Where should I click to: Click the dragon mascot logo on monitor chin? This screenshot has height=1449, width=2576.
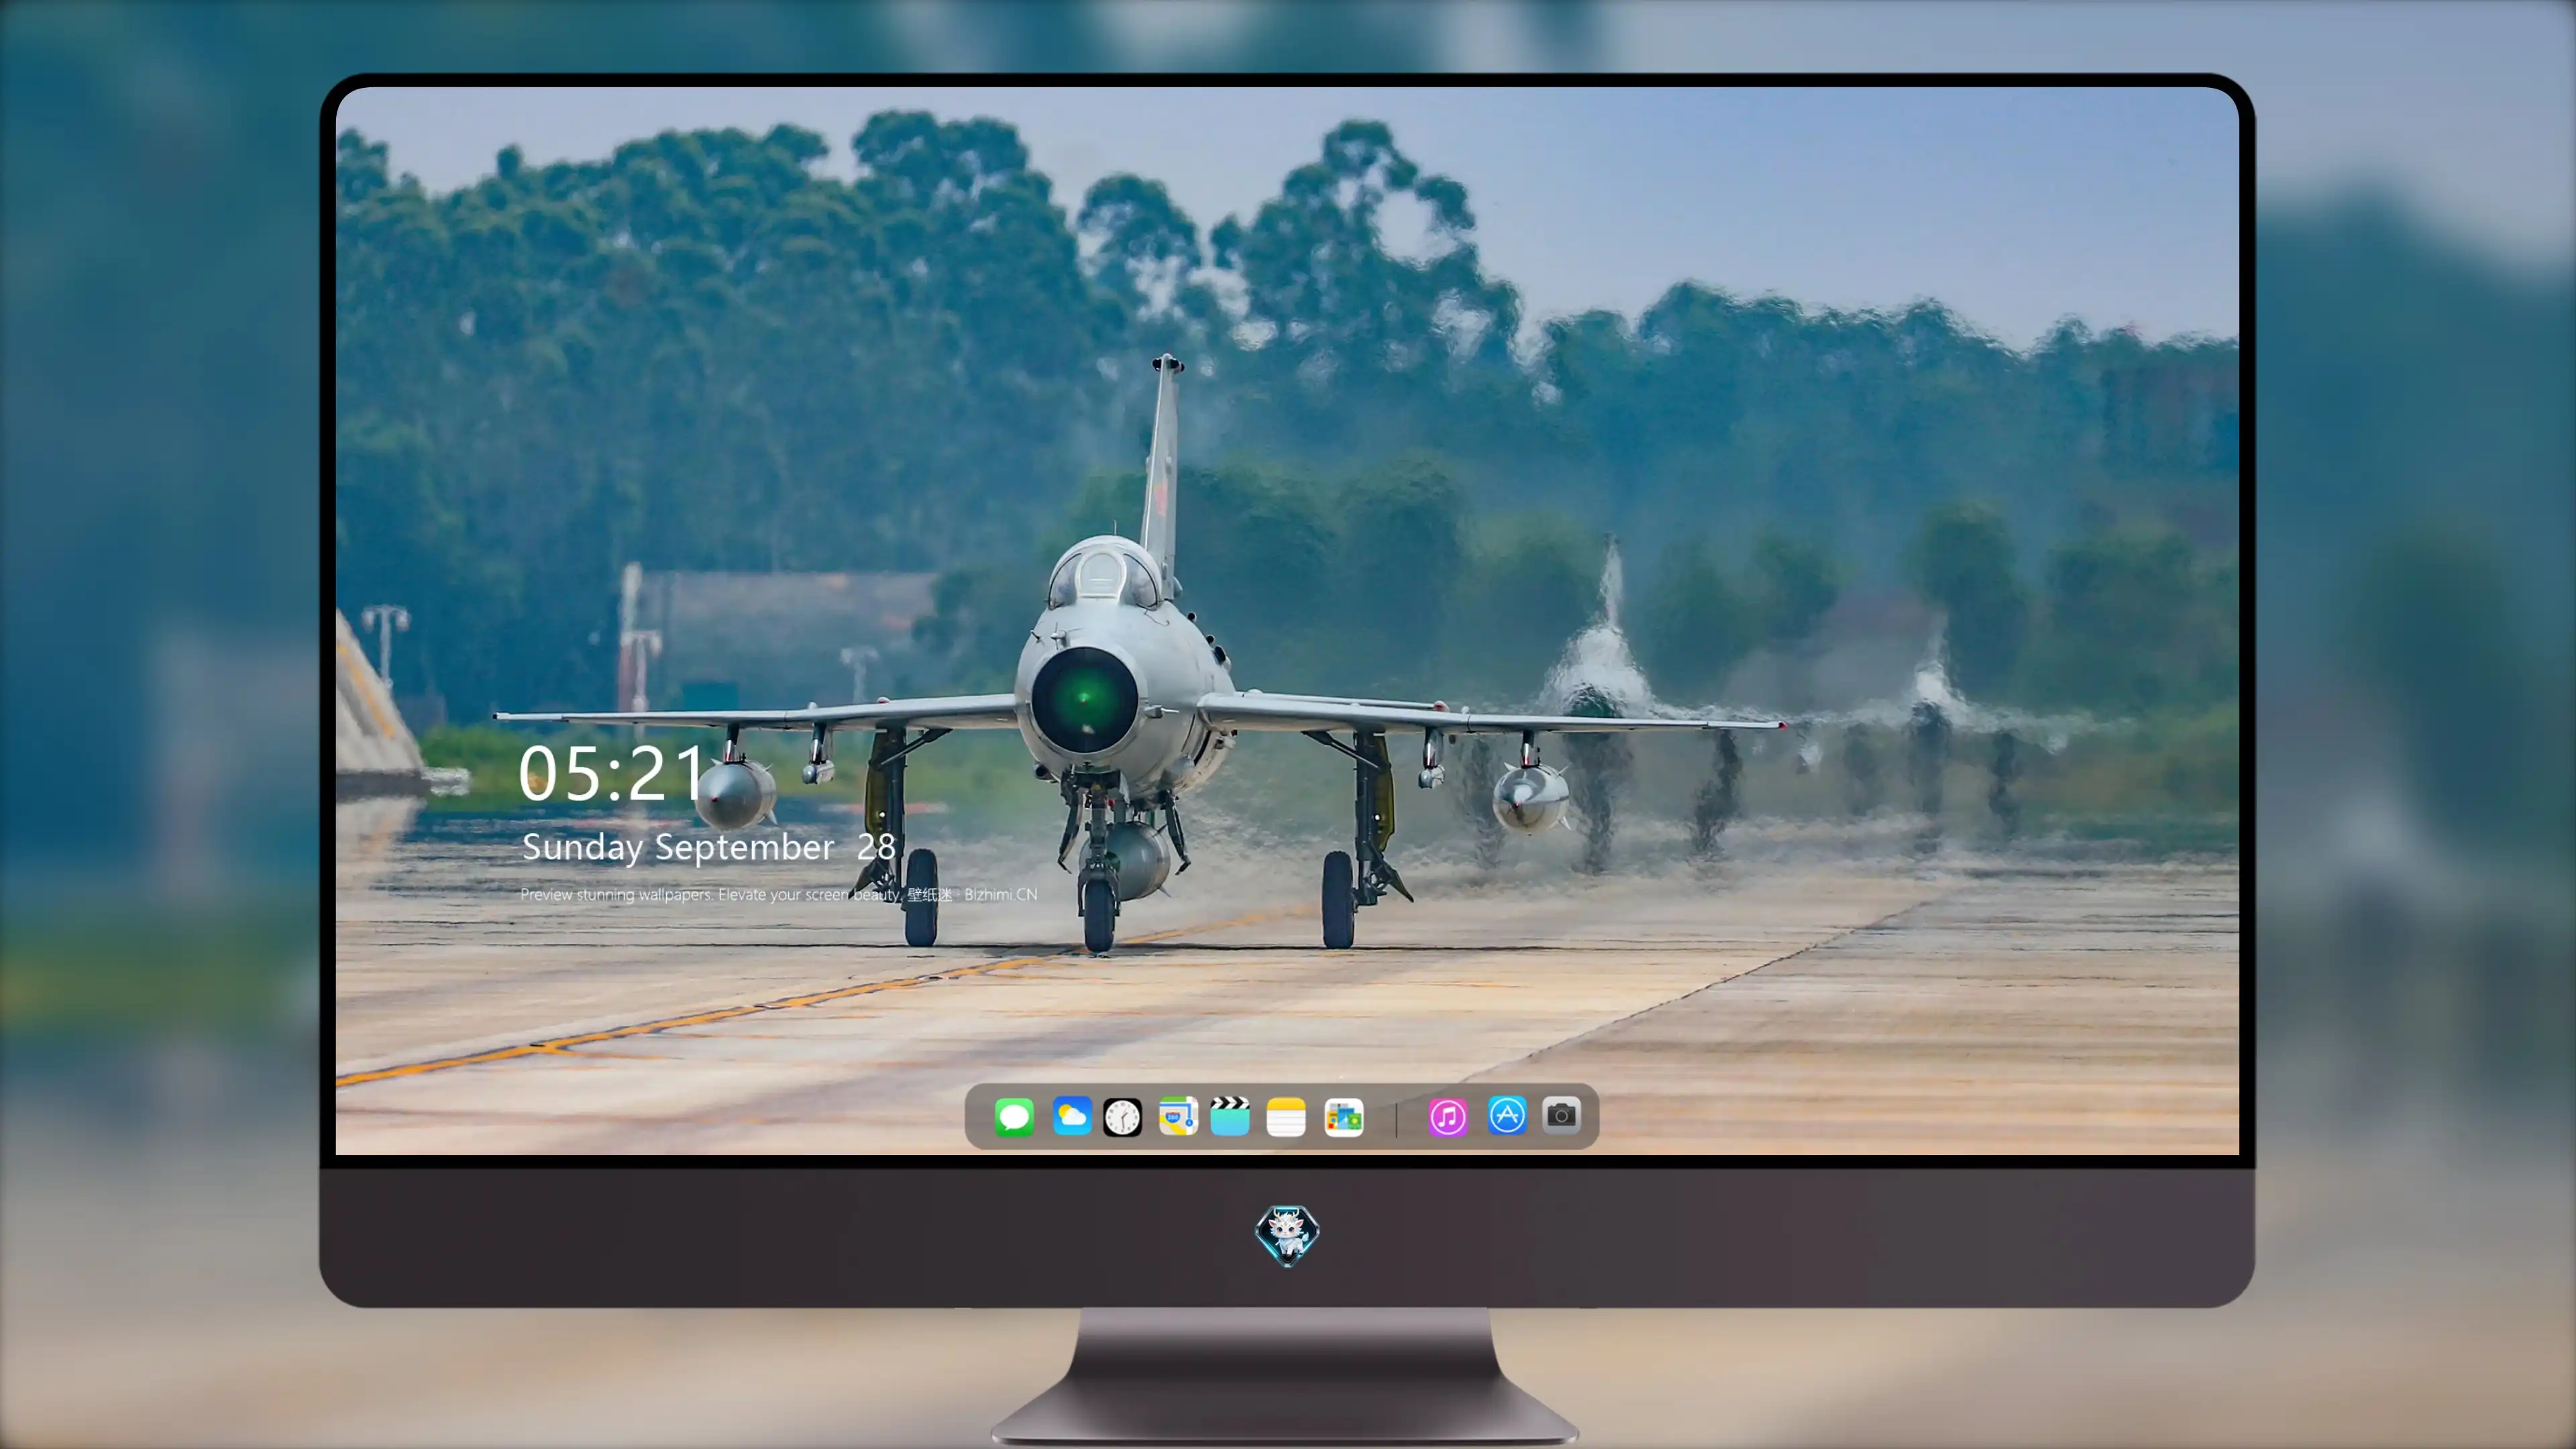point(1287,1235)
